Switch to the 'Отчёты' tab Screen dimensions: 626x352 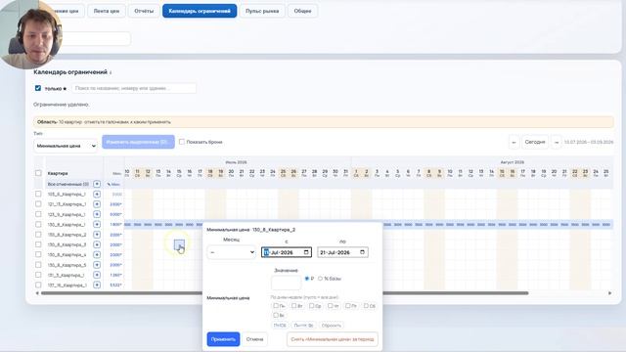point(144,11)
